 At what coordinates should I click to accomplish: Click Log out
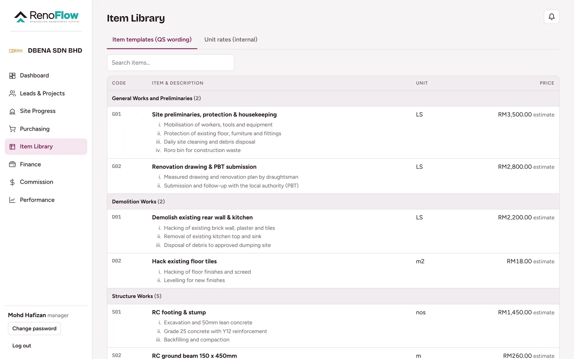22,346
